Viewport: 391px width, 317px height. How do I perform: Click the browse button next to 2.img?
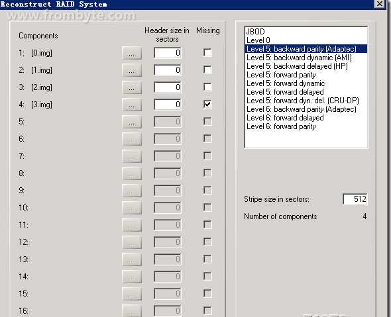point(132,87)
